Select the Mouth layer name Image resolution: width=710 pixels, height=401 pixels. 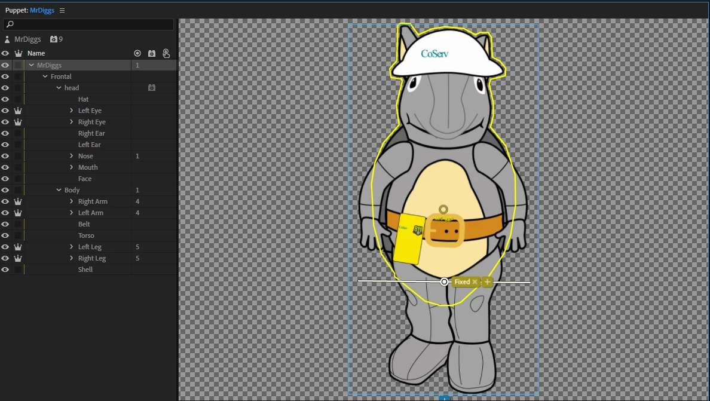pos(88,167)
